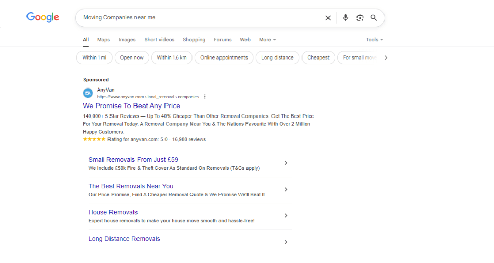Click the Google logo

pos(43,17)
